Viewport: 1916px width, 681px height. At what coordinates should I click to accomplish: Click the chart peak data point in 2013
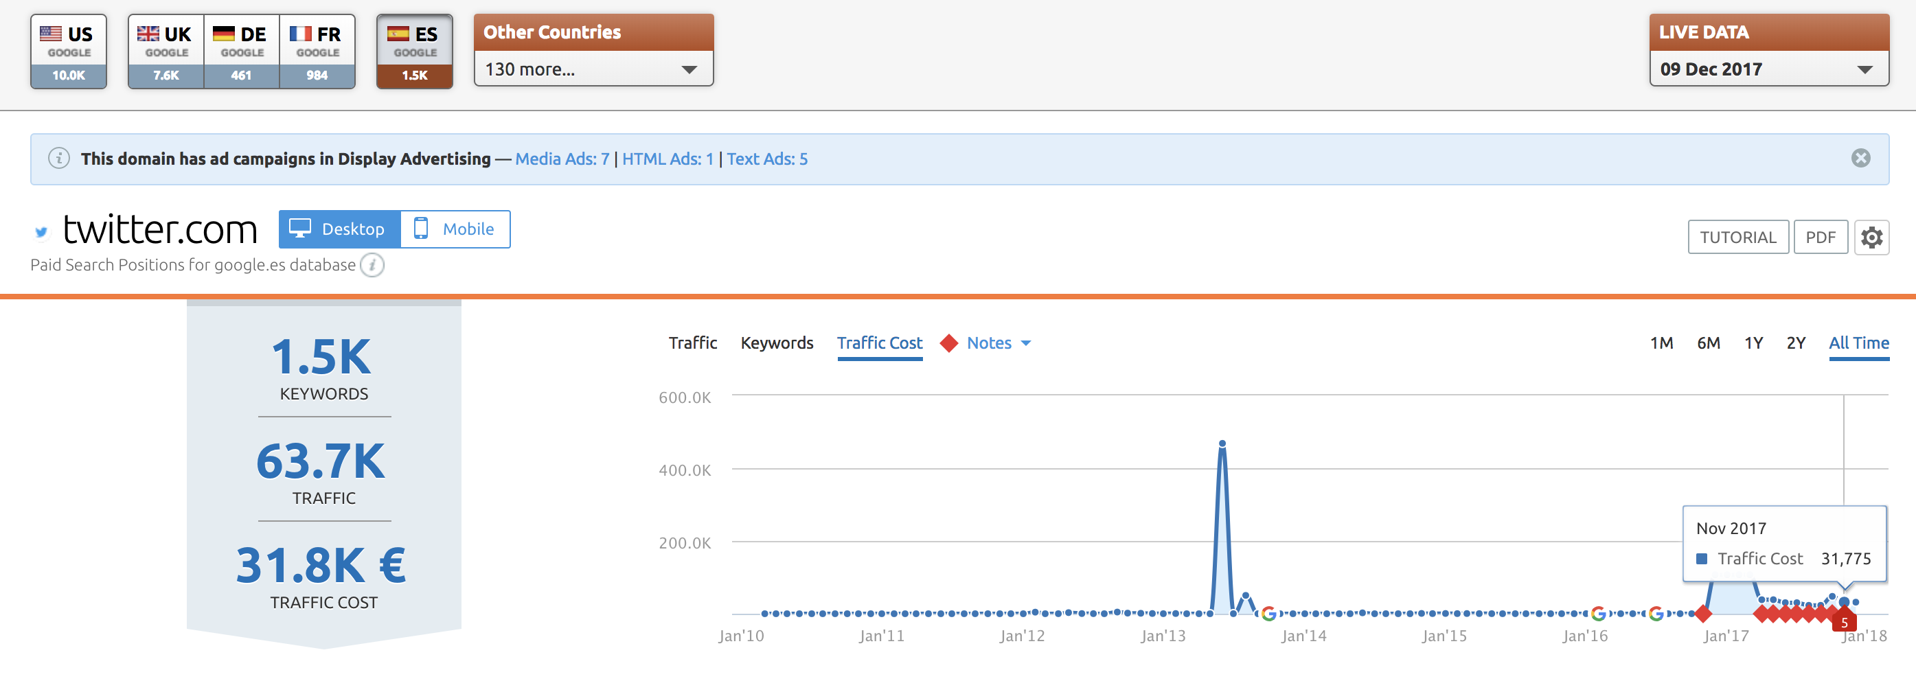pyautogui.click(x=1222, y=444)
